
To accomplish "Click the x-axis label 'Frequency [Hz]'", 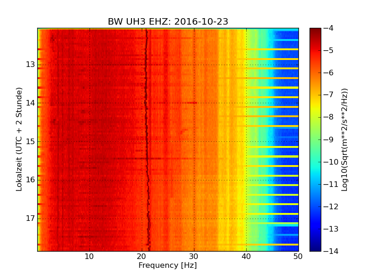I will [x=168, y=265].
